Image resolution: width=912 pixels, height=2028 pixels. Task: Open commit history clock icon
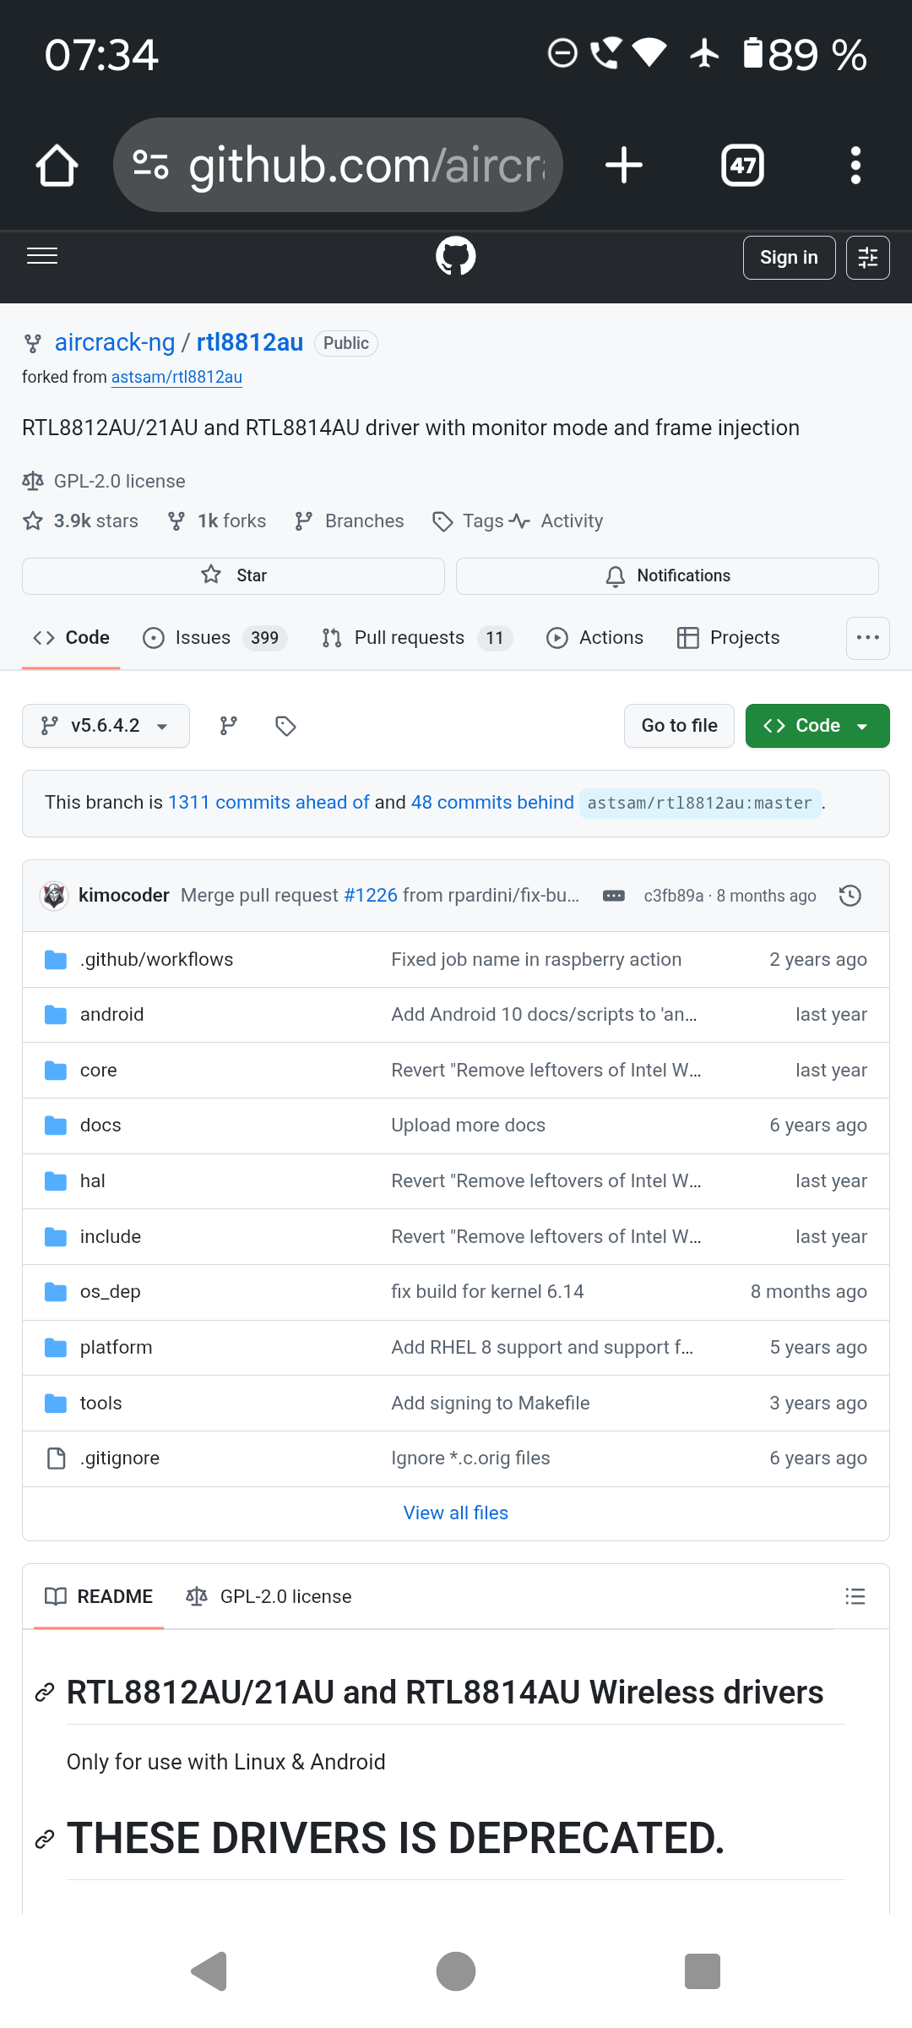tap(850, 896)
